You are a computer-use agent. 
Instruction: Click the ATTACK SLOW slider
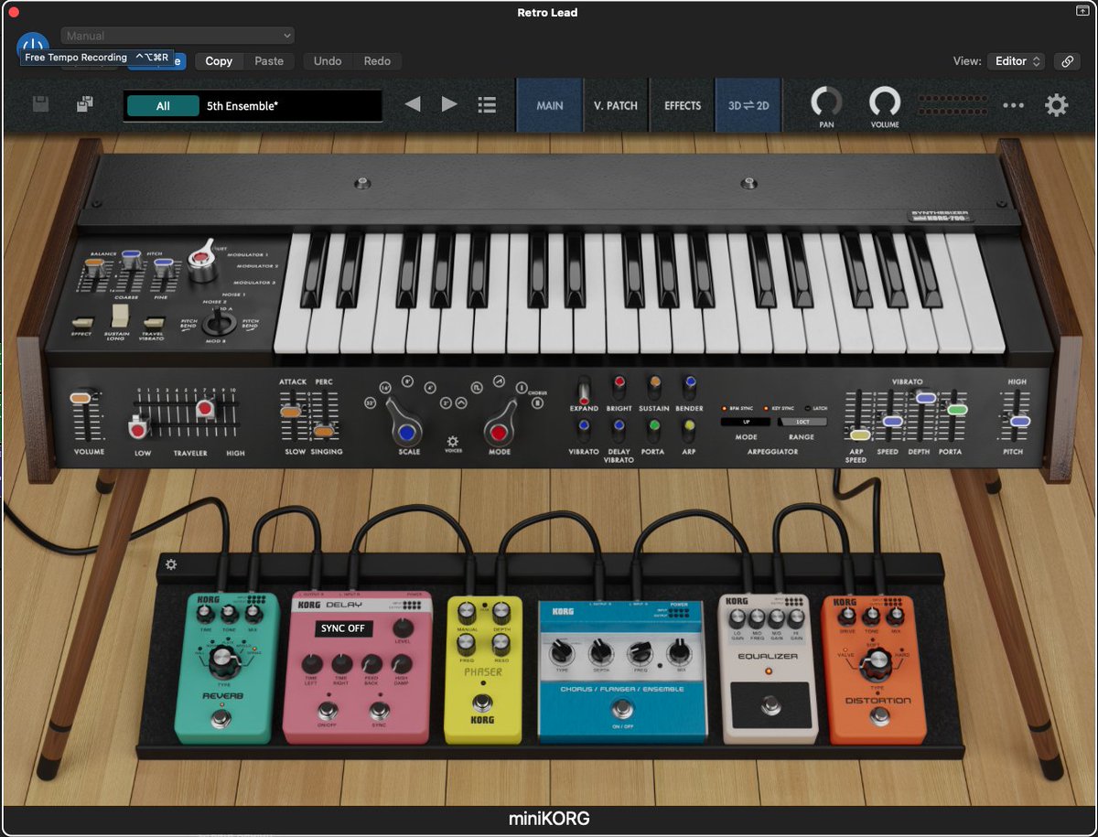[x=291, y=413]
